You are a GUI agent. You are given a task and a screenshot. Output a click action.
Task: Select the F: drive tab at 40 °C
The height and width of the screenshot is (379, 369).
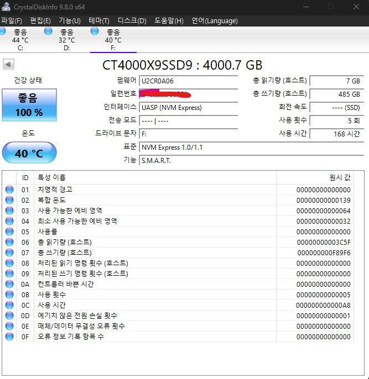tap(113, 40)
